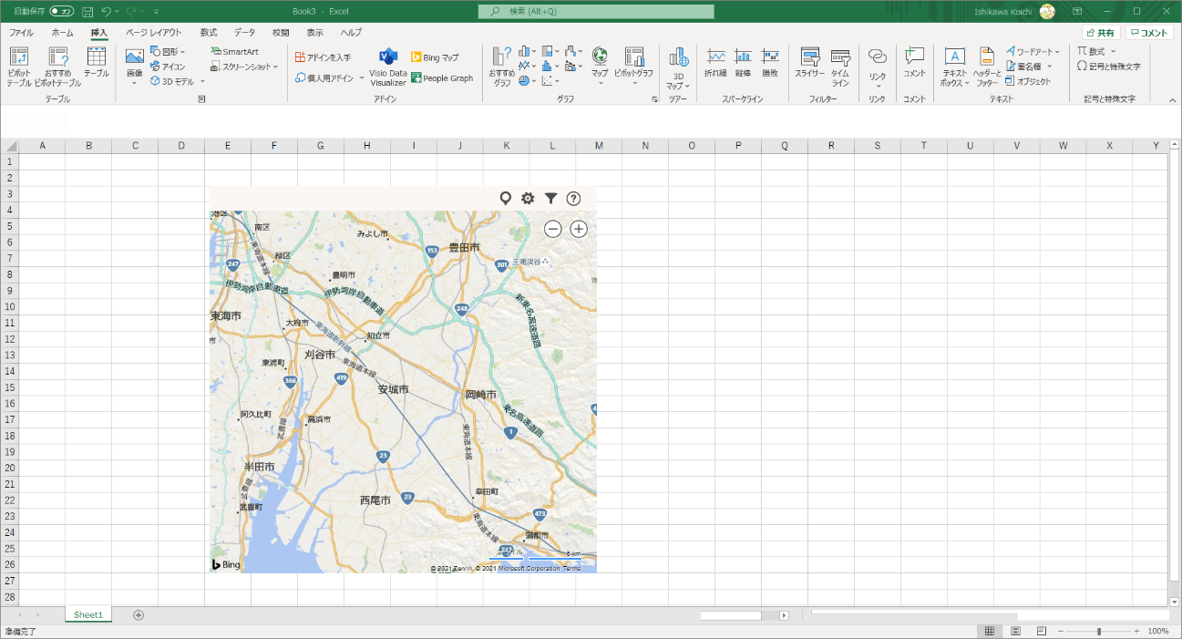This screenshot has height=639, width=1182.
Task: Open the People Graph add-in
Action: coord(442,78)
